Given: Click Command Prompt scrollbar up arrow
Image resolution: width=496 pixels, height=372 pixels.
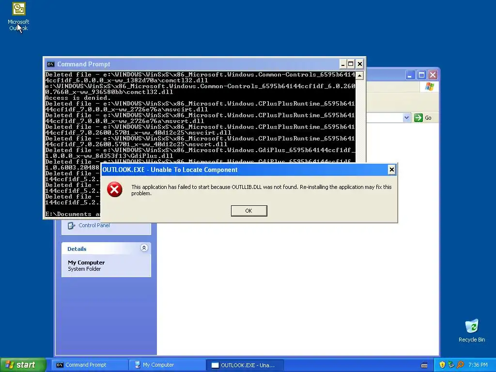Looking at the screenshot, I should click(360, 76).
